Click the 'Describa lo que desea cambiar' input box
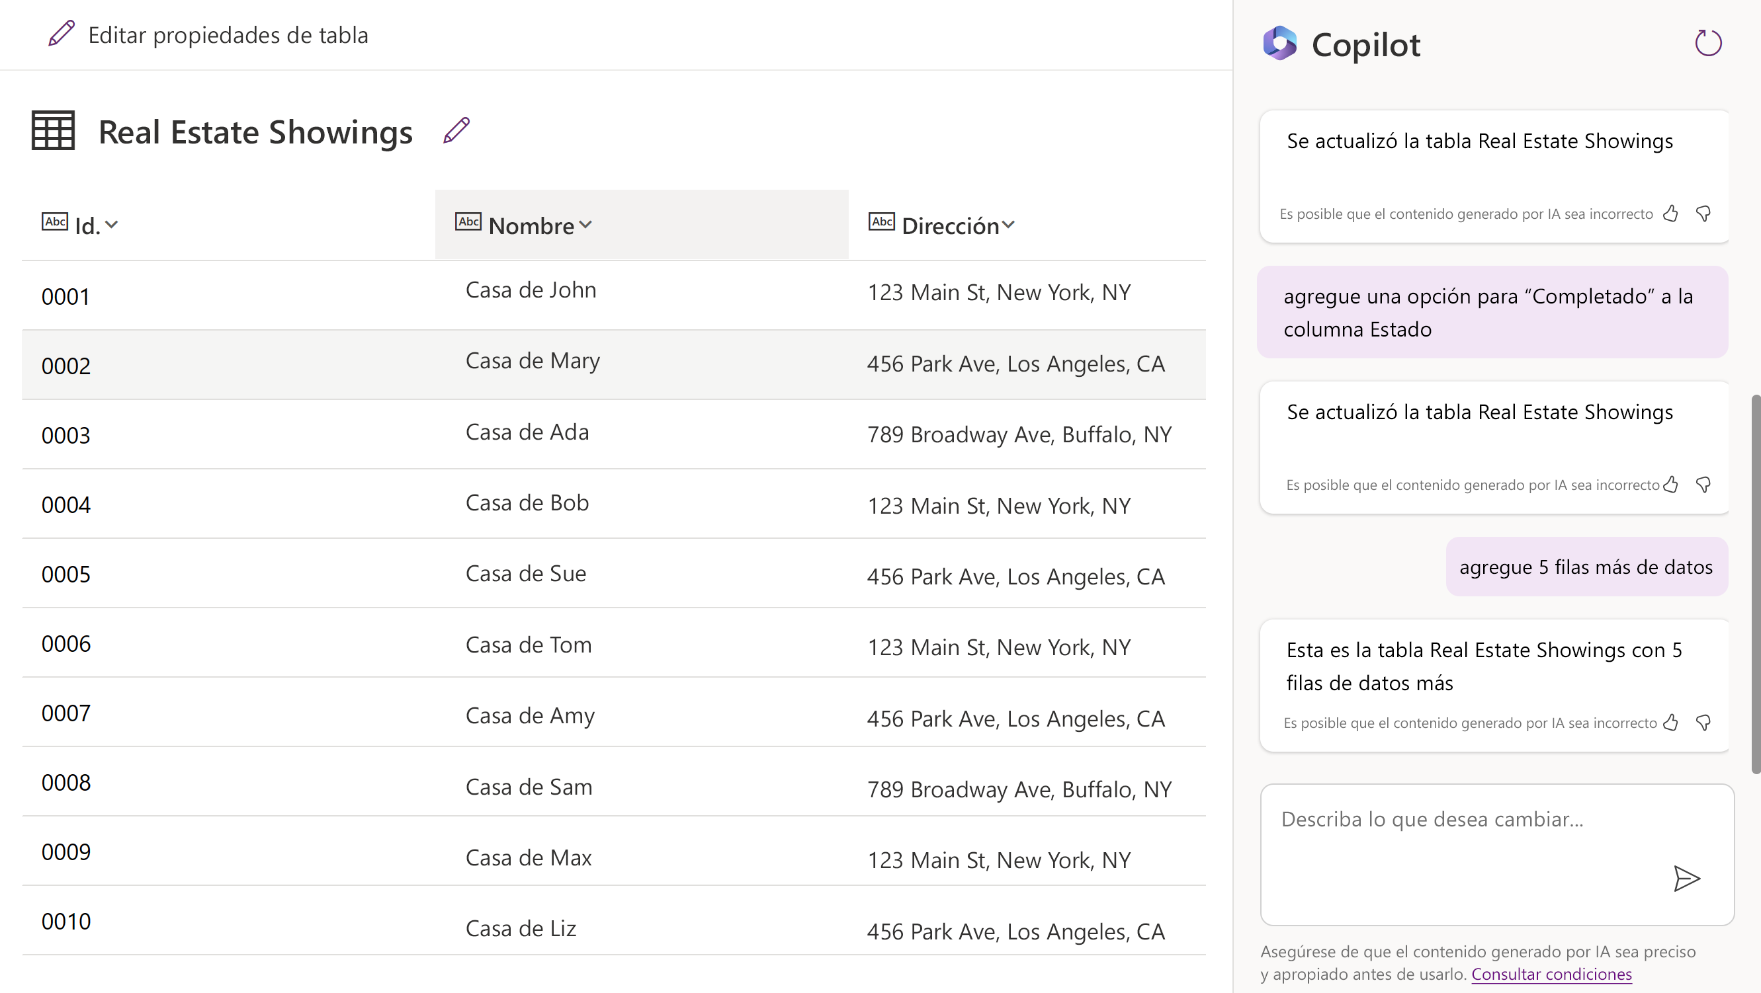The height and width of the screenshot is (993, 1761). click(x=1497, y=854)
